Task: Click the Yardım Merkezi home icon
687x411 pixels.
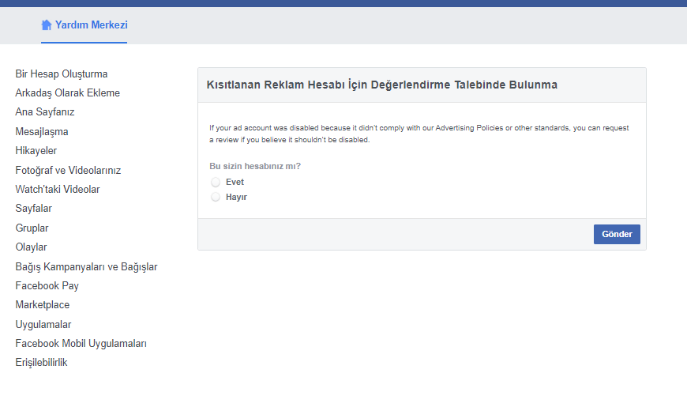Action: [47, 25]
